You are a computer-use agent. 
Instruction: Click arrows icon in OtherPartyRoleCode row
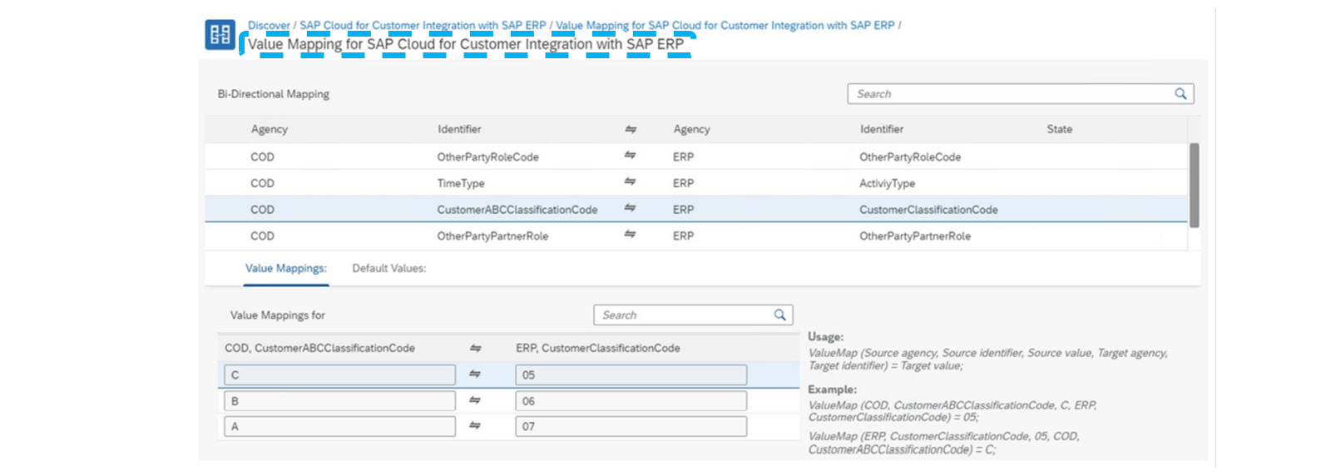click(x=630, y=156)
